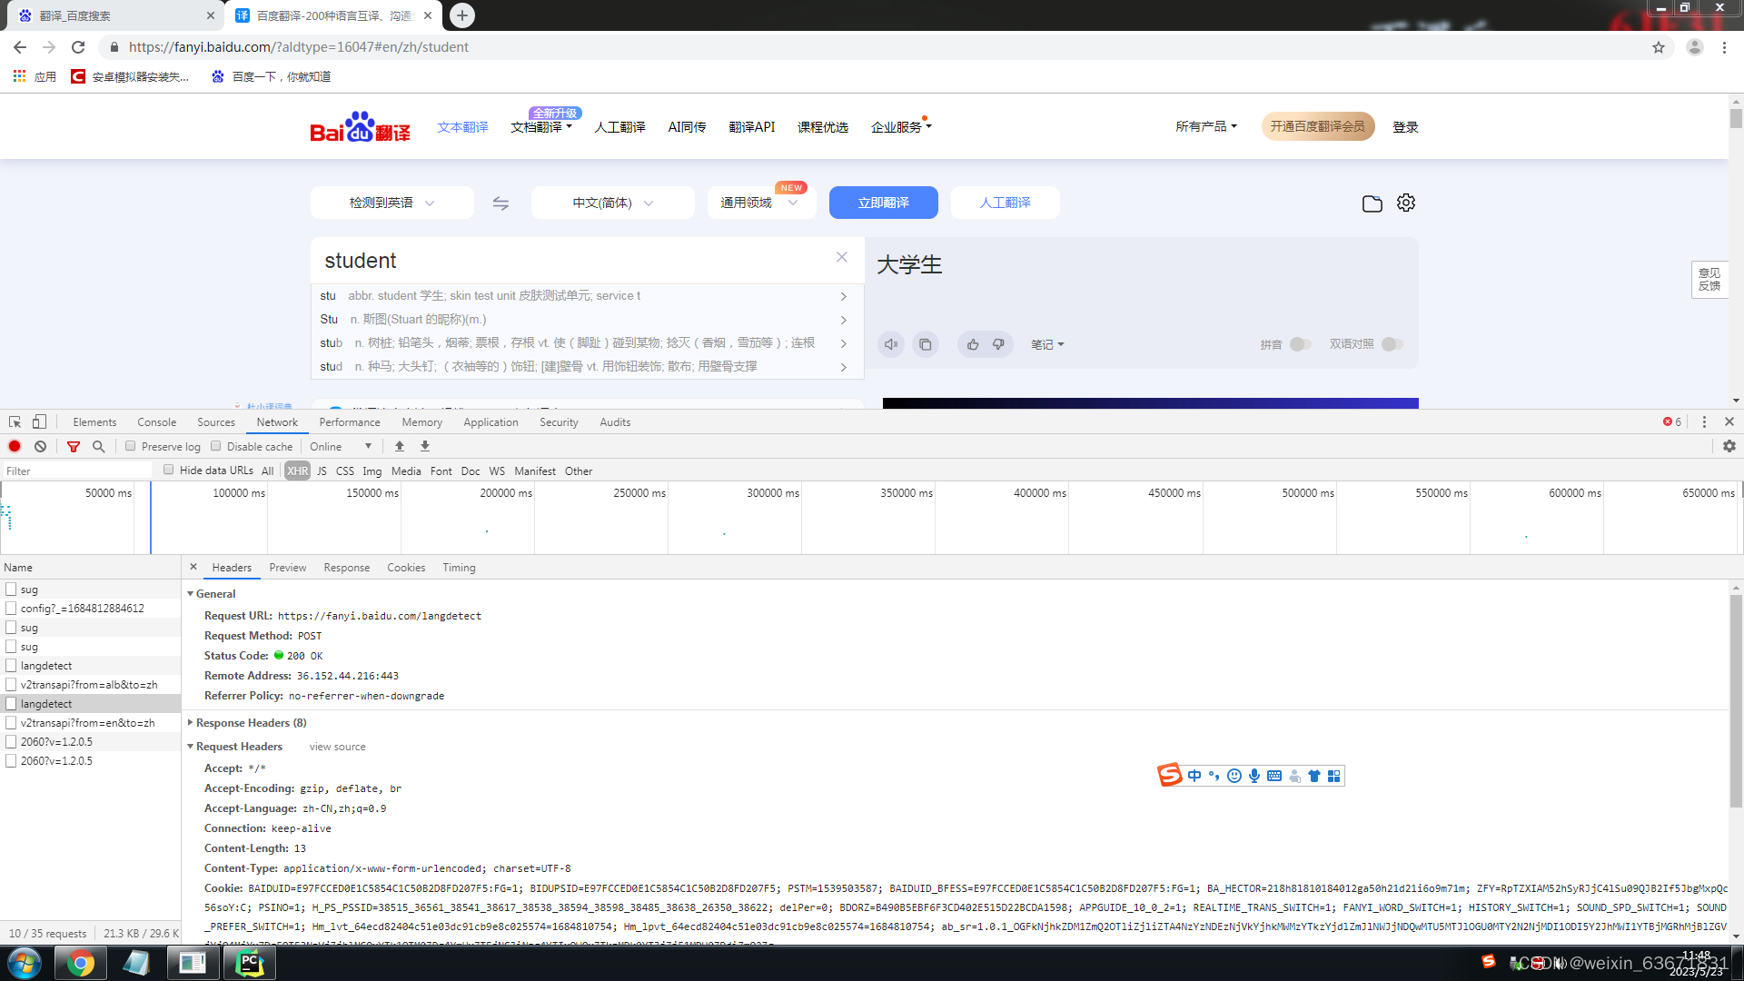Click the Filter input field
The width and height of the screenshot is (1744, 981).
(77, 471)
